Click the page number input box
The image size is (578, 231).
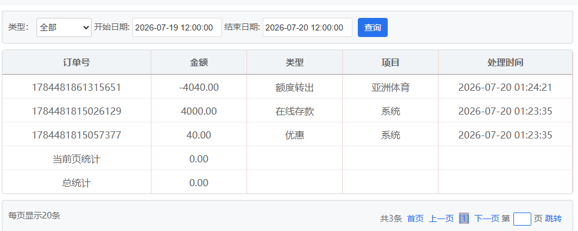(x=522, y=219)
